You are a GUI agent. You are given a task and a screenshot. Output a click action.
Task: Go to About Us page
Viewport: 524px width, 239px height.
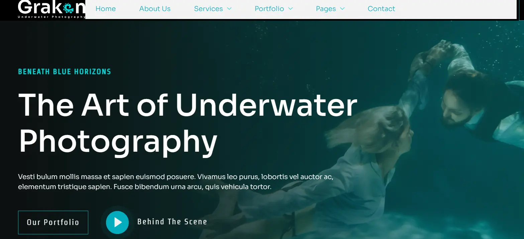pyautogui.click(x=155, y=9)
